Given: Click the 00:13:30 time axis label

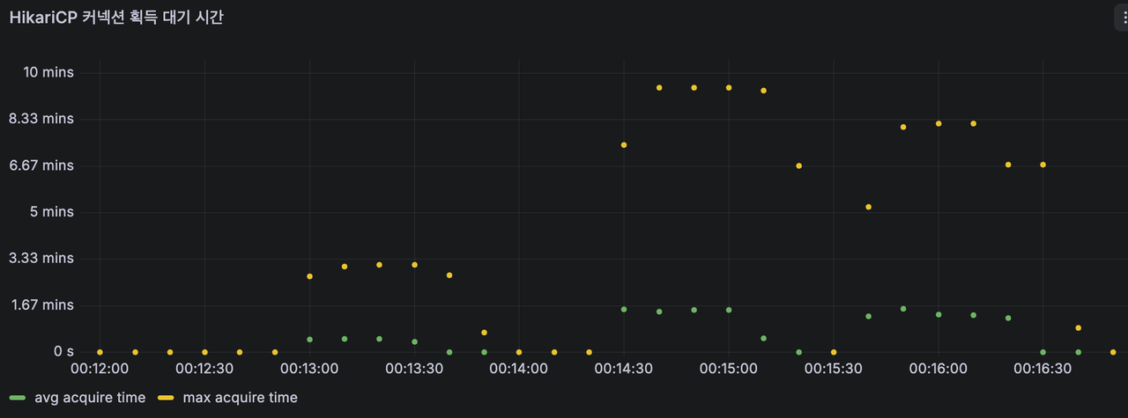Looking at the screenshot, I should pos(414,369).
